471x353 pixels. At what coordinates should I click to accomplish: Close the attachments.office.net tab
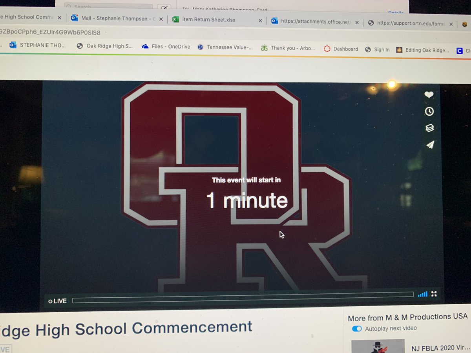[357, 22]
